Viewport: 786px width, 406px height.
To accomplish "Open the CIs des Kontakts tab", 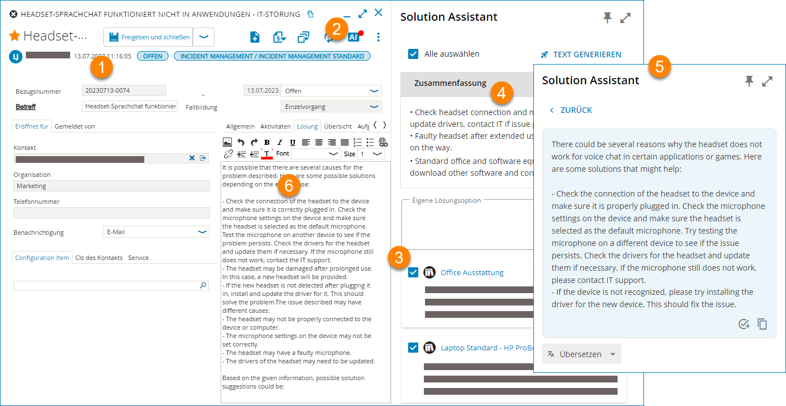I will 99,258.
